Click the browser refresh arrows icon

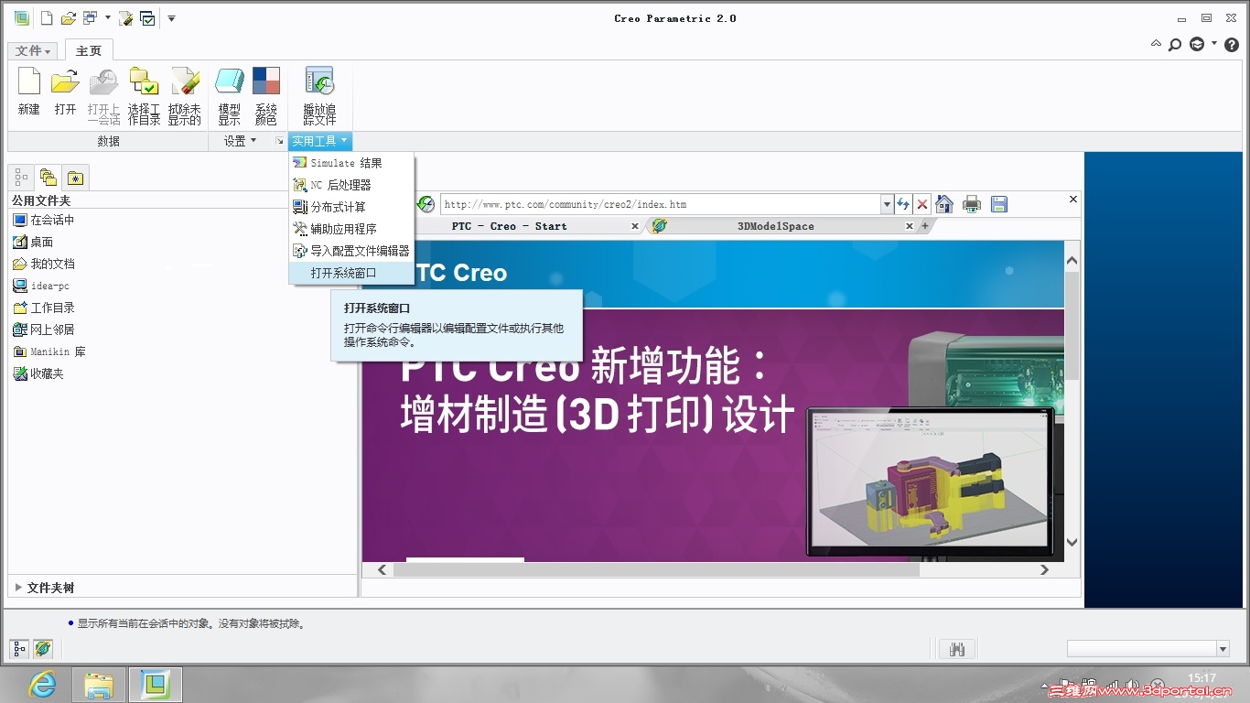coord(904,204)
